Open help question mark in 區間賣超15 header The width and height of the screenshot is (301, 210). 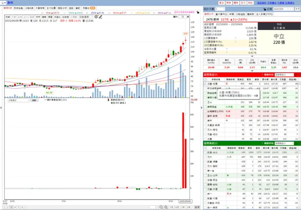[262, 143]
